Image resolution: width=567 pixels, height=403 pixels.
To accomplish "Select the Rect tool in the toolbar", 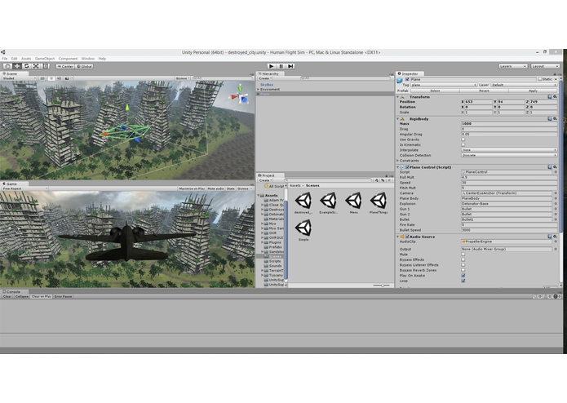I will tap(45, 66).
